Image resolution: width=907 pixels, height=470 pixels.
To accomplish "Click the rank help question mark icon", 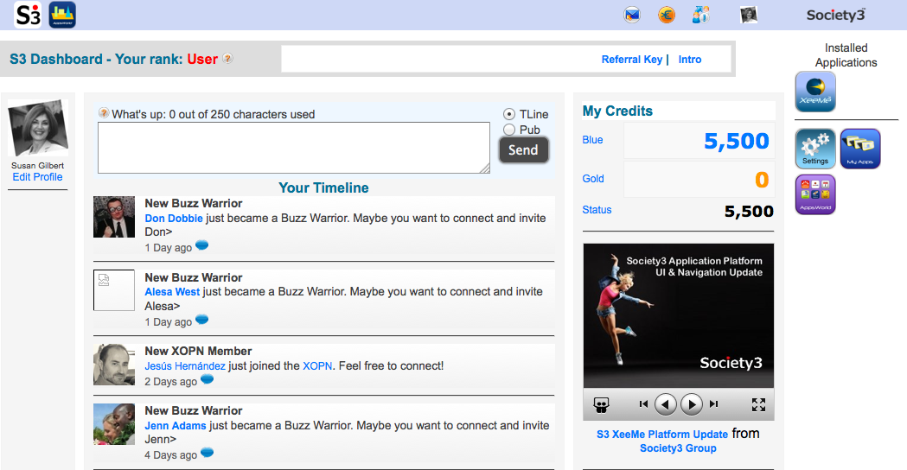I will [x=227, y=59].
